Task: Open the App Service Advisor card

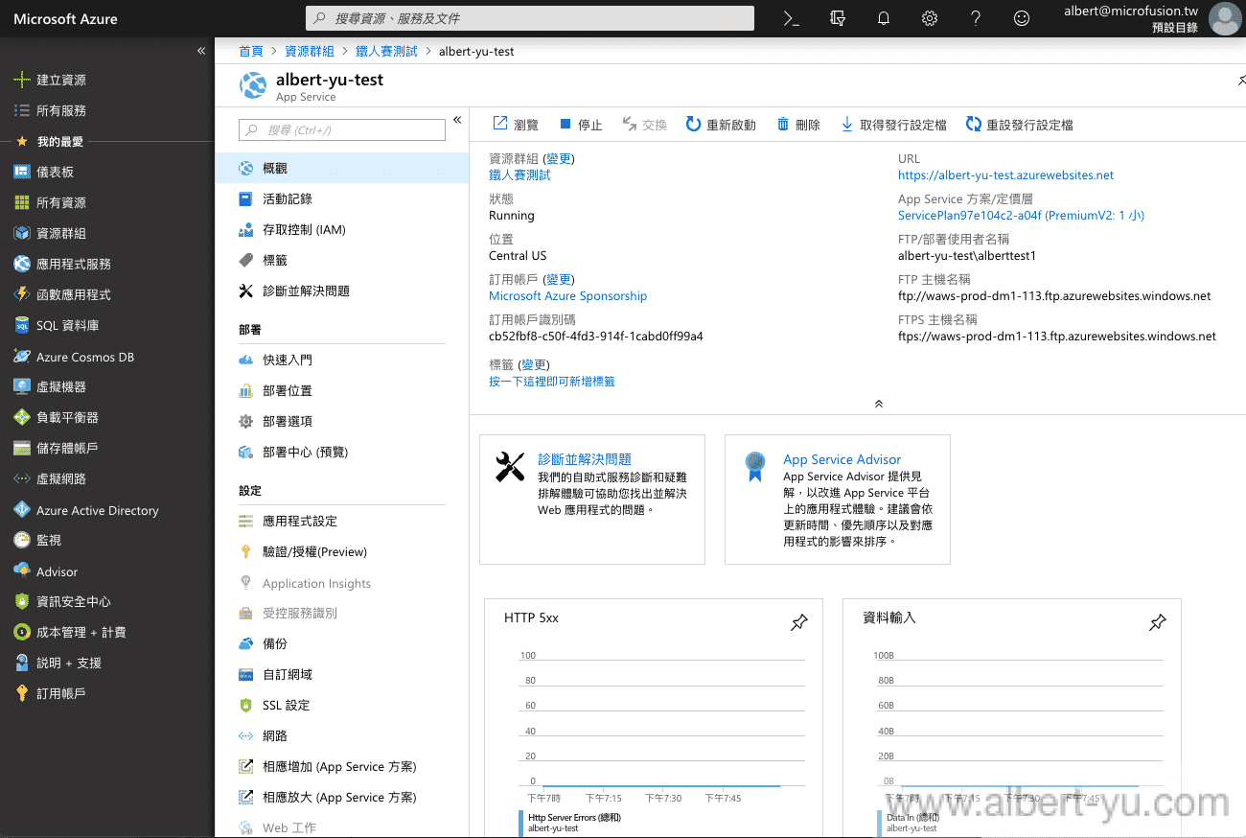Action: (x=837, y=499)
